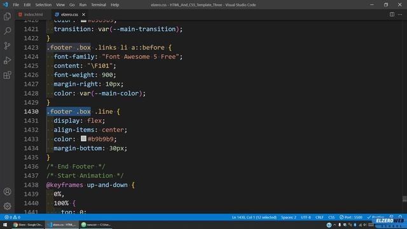407x229 pixels.
Task: Click the Split Editor Right icon
Action: [392, 15]
